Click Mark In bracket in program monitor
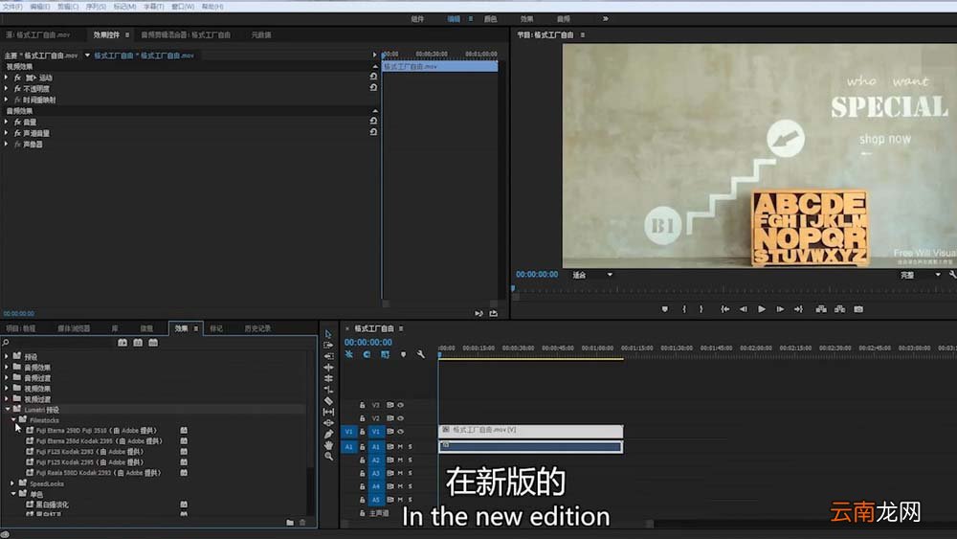 click(684, 309)
